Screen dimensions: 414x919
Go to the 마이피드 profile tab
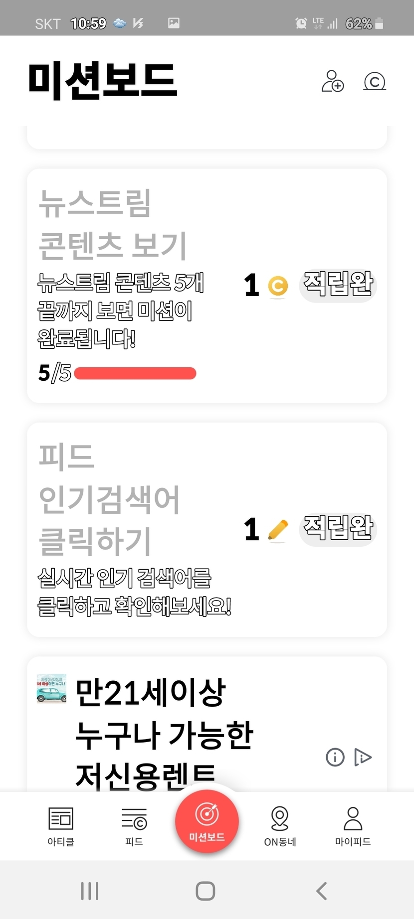(353, 826)
